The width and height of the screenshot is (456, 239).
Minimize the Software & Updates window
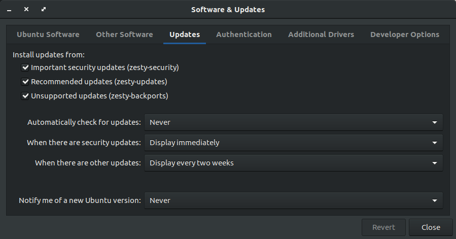(x=9, y=10)
